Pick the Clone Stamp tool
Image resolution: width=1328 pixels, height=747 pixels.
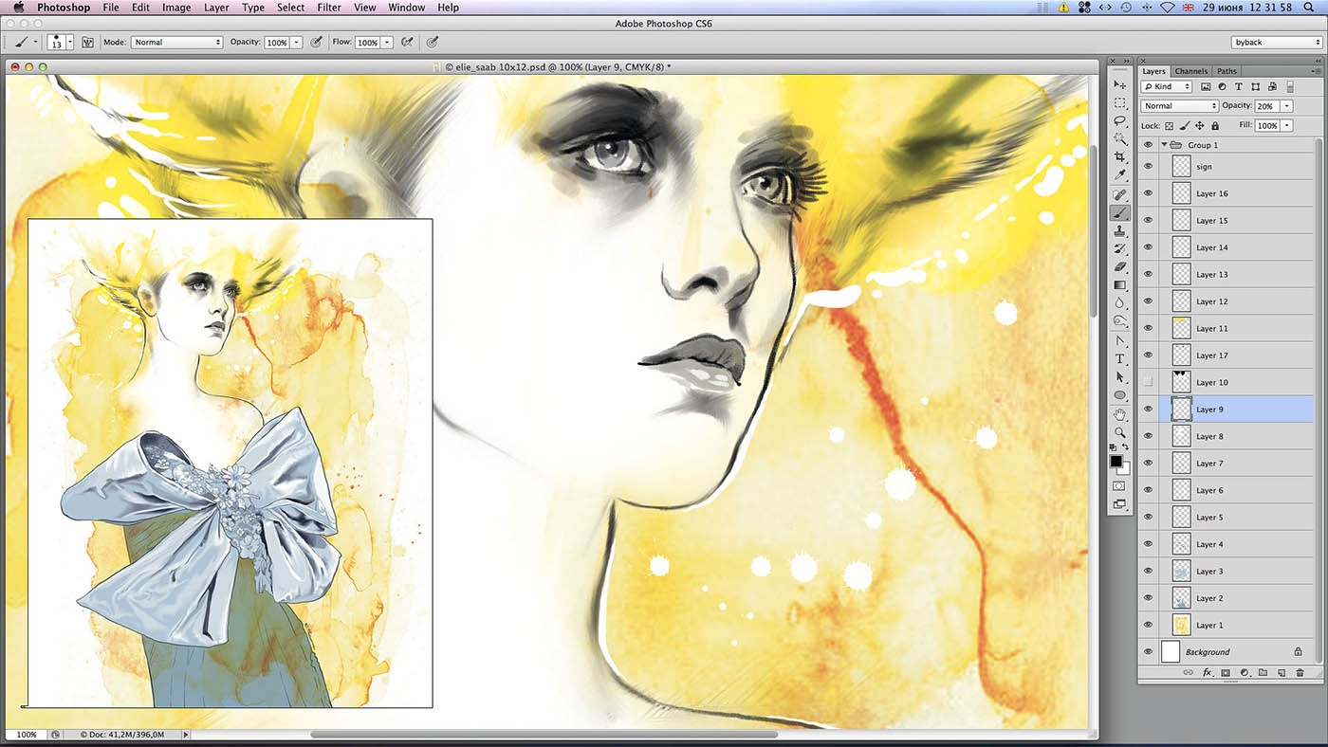coord(1120,230)
